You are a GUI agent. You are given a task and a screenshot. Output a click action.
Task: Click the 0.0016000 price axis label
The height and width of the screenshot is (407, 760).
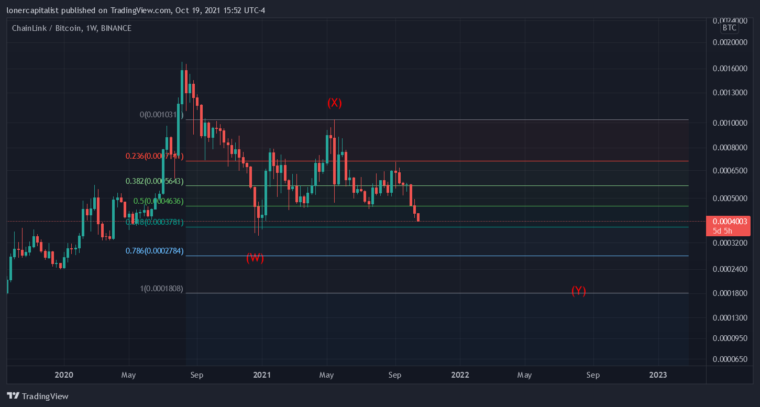[731, 69]
